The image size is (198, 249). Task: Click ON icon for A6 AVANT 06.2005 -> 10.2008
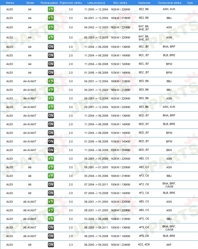coord(51,236)
